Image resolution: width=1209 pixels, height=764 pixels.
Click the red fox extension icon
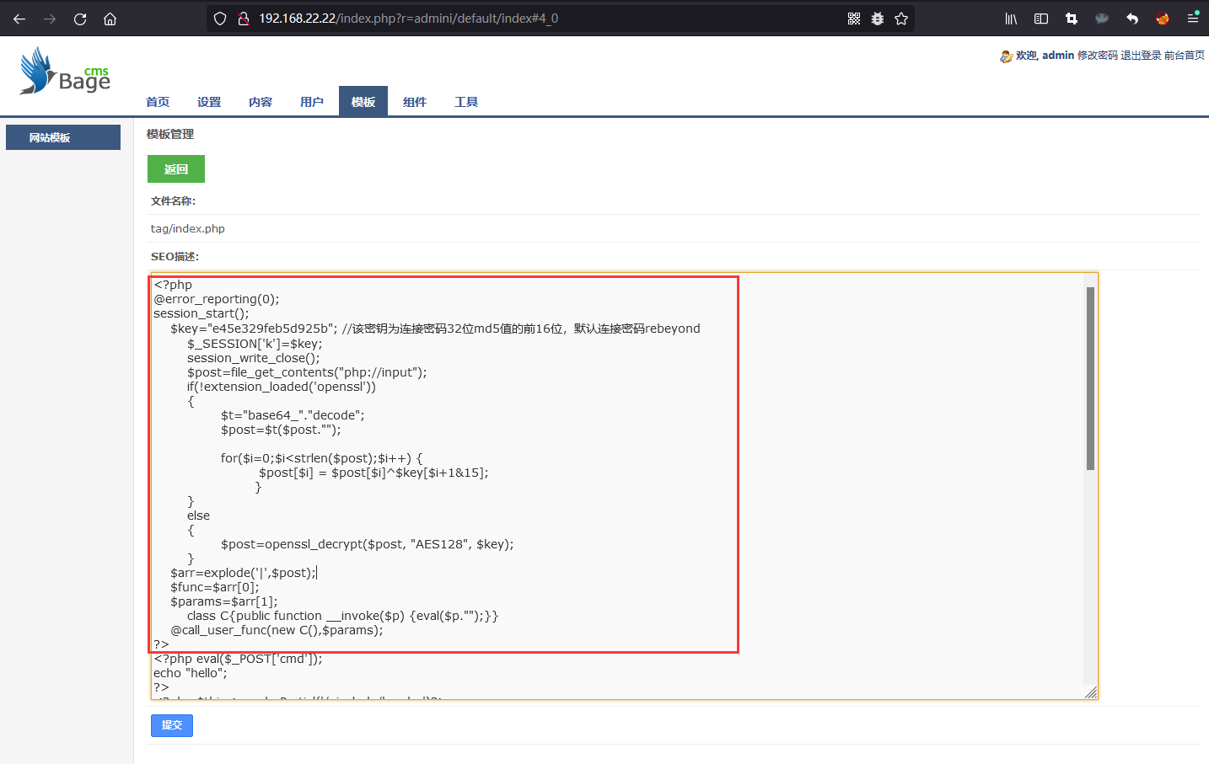coord(1163,19)
